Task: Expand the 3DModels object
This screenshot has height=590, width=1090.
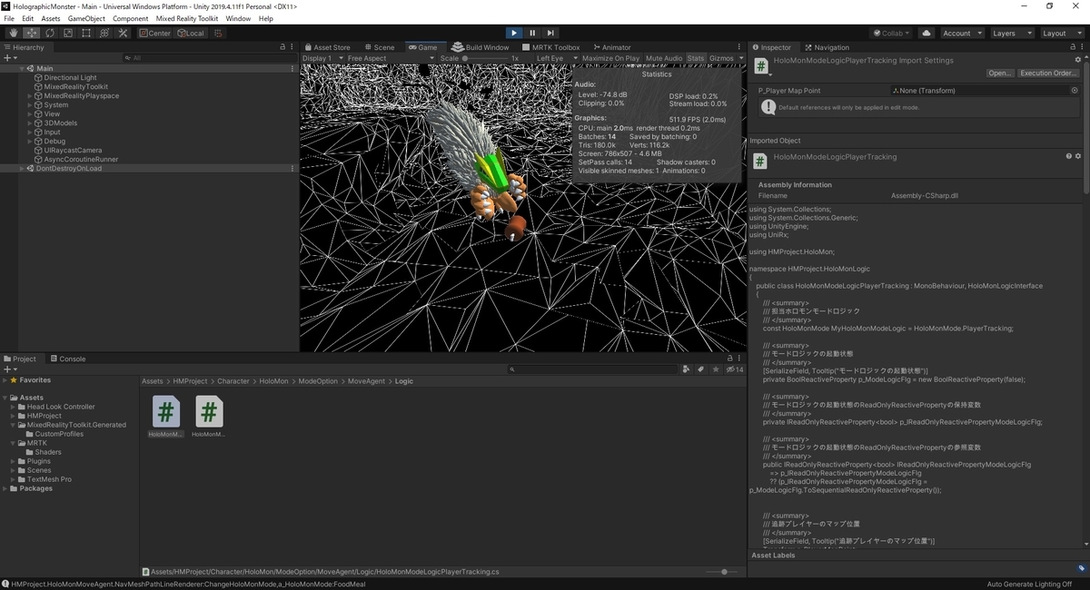Action: pos(30,123)
